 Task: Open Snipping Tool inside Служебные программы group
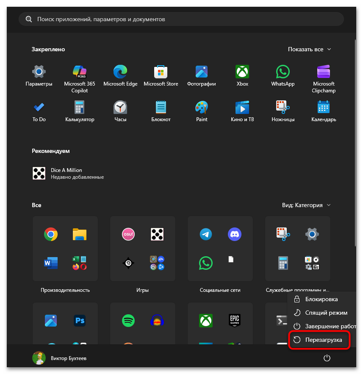click(283, 234)
